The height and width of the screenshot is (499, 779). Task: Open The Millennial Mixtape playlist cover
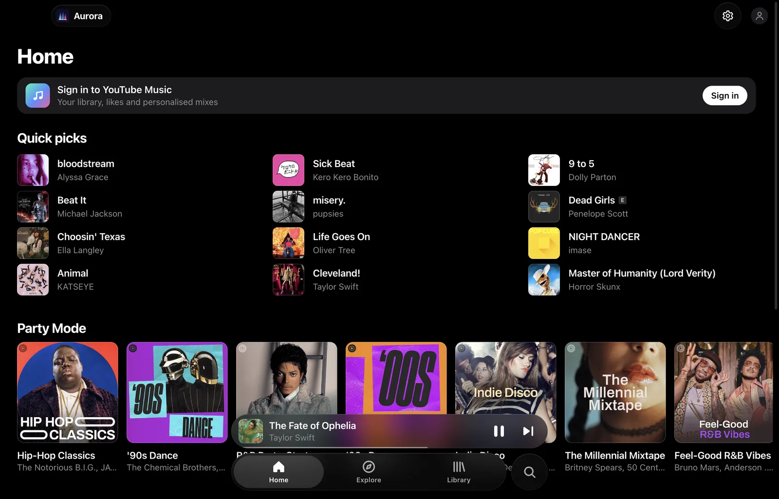pos(615,392)
